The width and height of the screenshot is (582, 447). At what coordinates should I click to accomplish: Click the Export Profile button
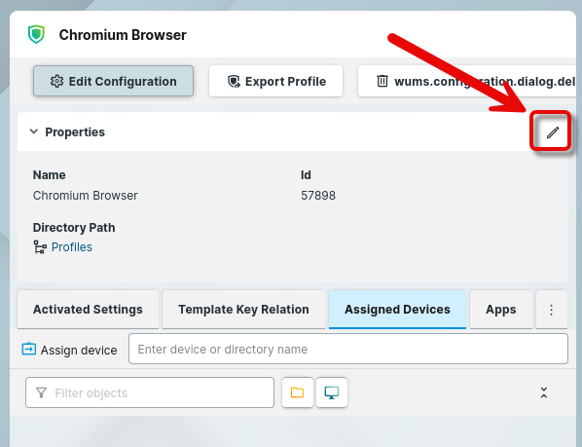275,81
